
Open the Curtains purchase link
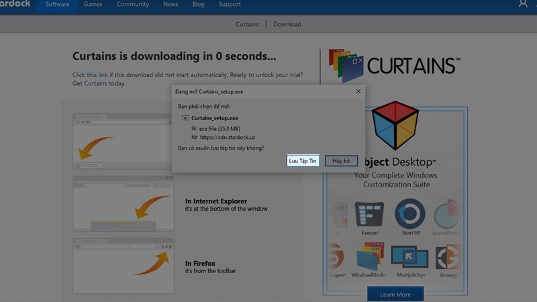click(95, 83)
